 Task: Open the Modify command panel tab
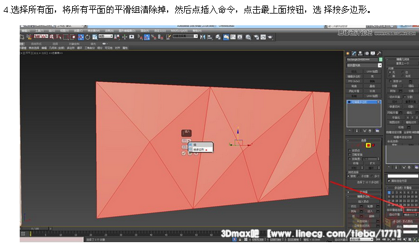[x=354, y=54]
